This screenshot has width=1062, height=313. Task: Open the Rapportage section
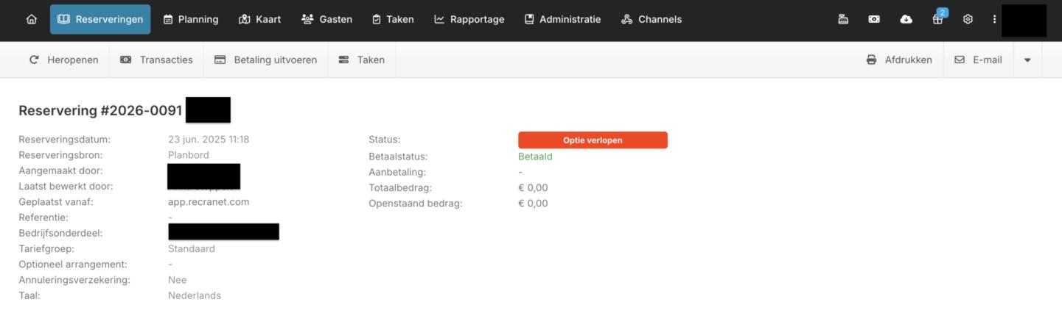pyautogui.click(x=469, y=20)
